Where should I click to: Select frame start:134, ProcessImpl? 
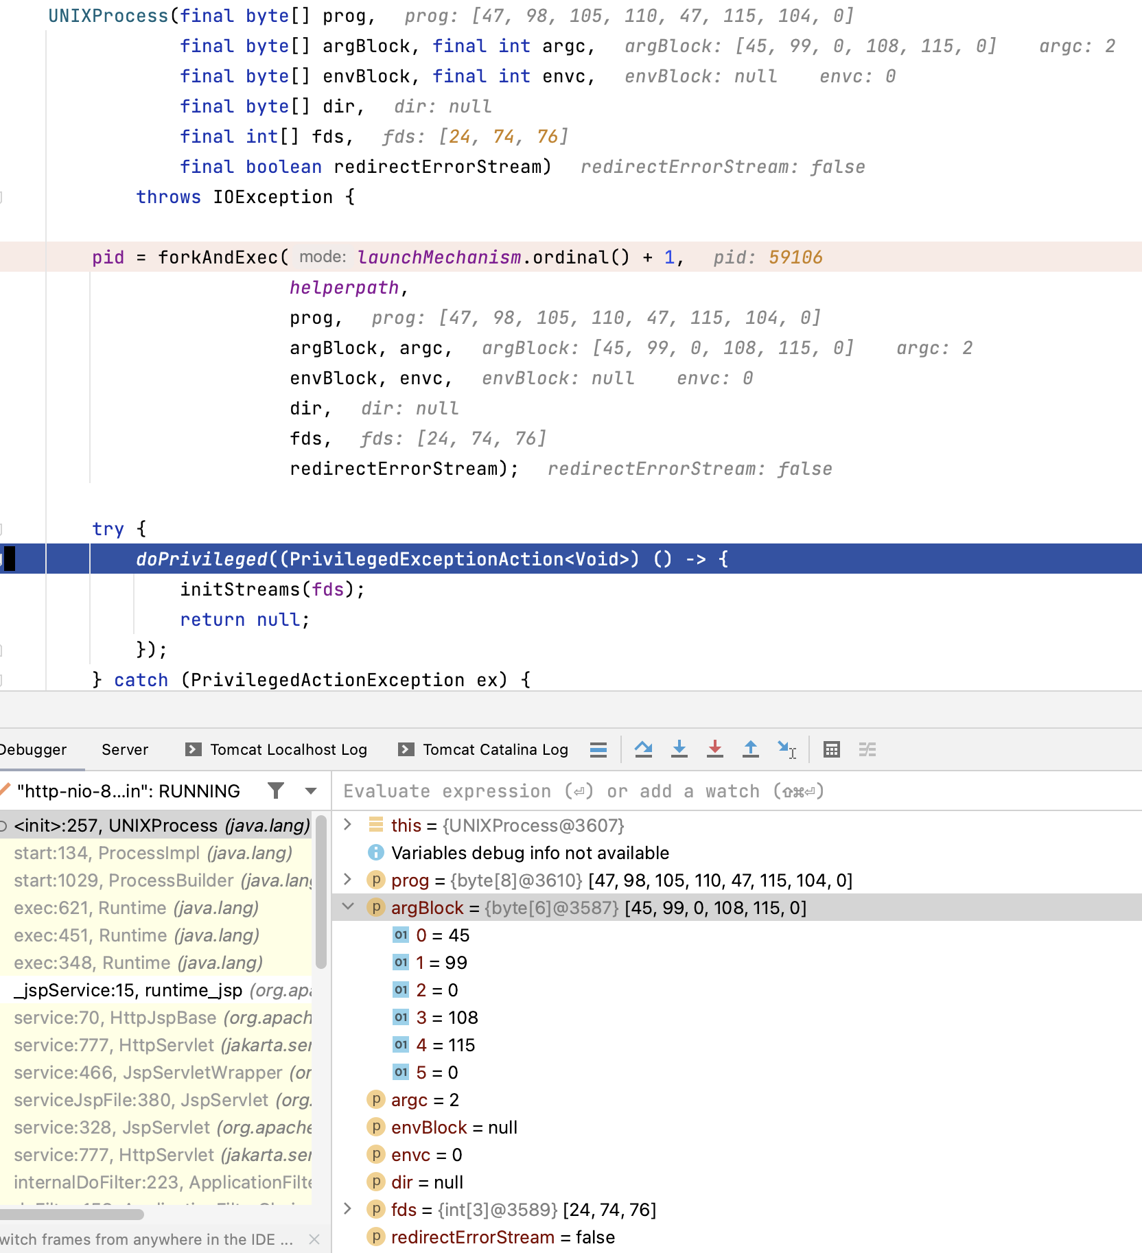[156, 853]
